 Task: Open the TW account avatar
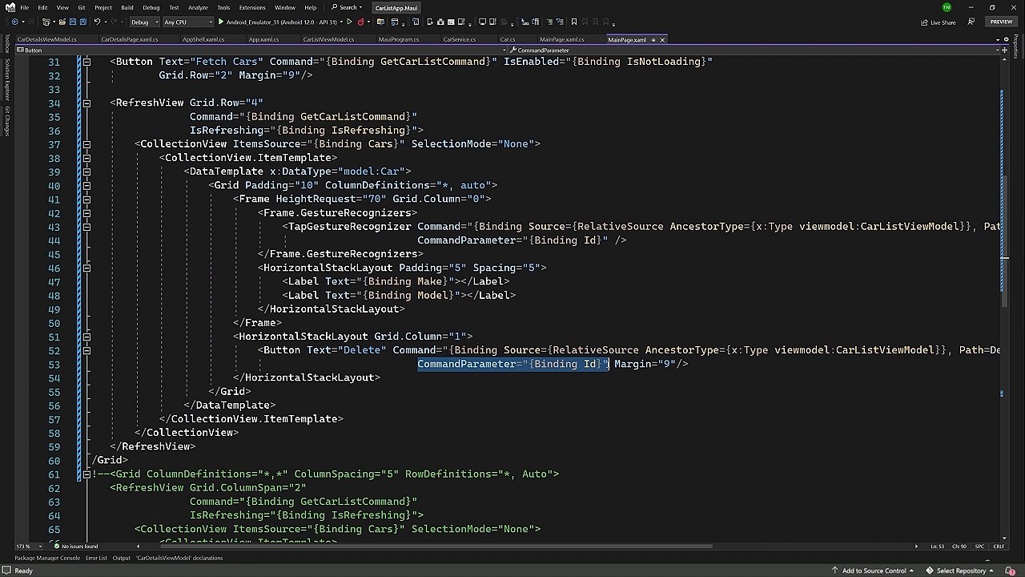(x=947, y=7)
